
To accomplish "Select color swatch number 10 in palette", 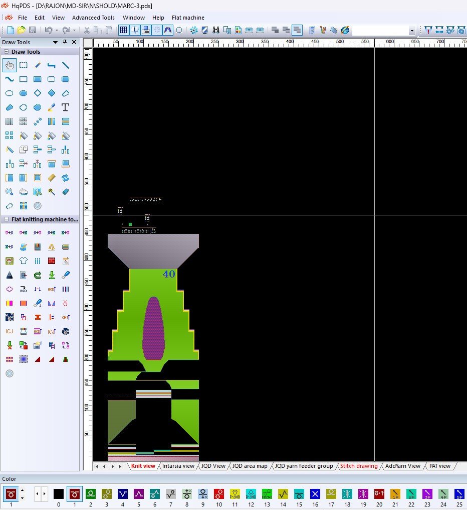I will [219, 494].
